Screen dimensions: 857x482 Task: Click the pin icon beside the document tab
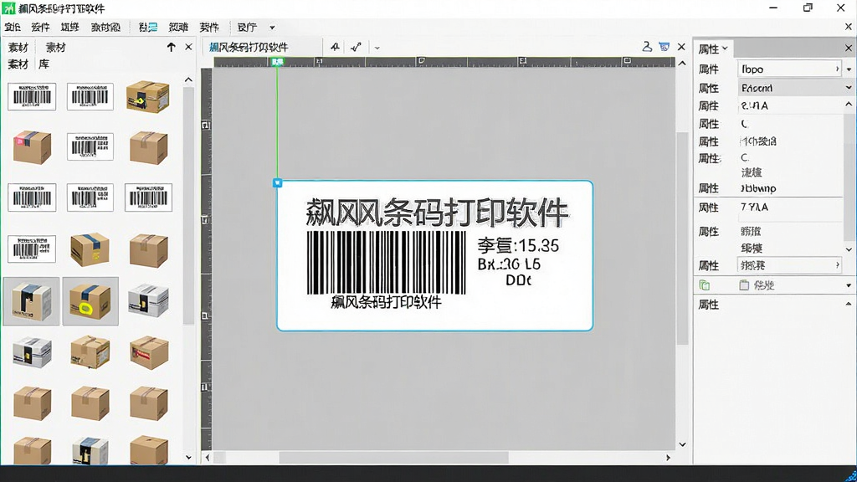pyautogui.click(x=335, y=47)
